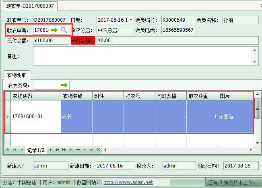The width and height of the screenshot is (262, 188).
Task: Click the 衣物名称 column header
Action: [x=76, y=96]
